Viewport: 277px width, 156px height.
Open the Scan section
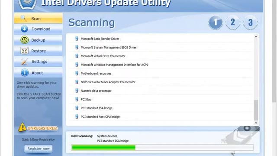click(x=38, y=18)
